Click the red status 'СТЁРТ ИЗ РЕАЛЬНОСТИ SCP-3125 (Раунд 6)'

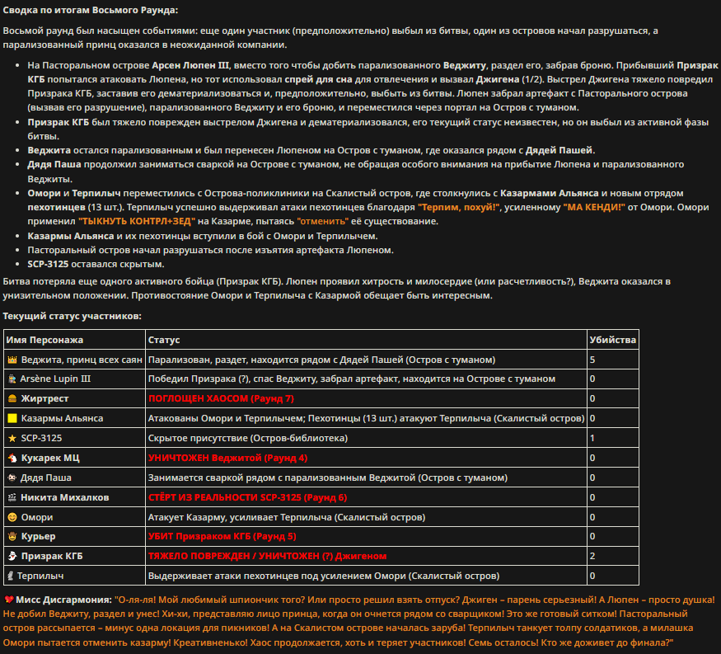pos(247,497)
